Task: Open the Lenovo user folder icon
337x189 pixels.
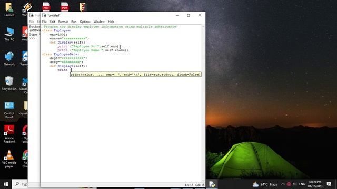Action: click(x=9, y=9)
